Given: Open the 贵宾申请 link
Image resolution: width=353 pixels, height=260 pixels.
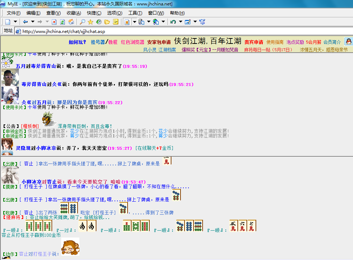Looking at the screenshot, I should [254, 42].
